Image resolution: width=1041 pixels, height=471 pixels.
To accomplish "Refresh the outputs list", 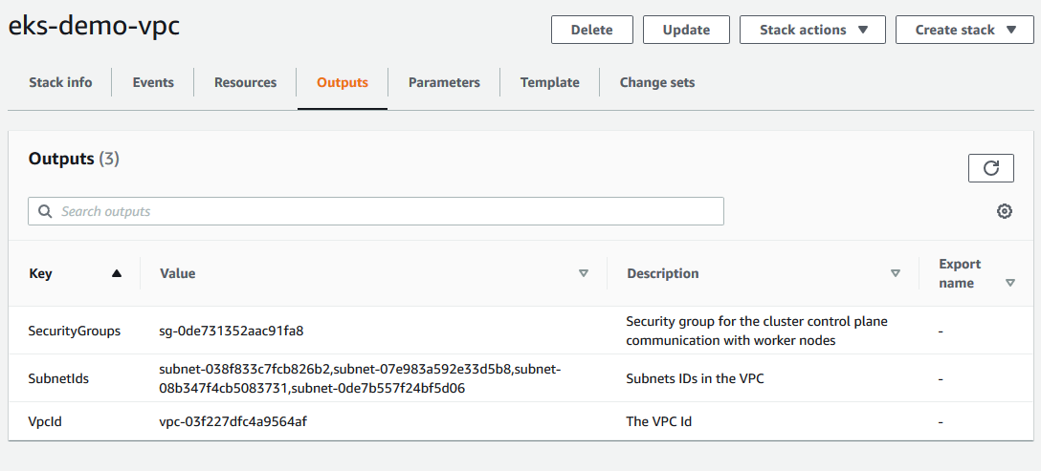I will coord(991,168).
